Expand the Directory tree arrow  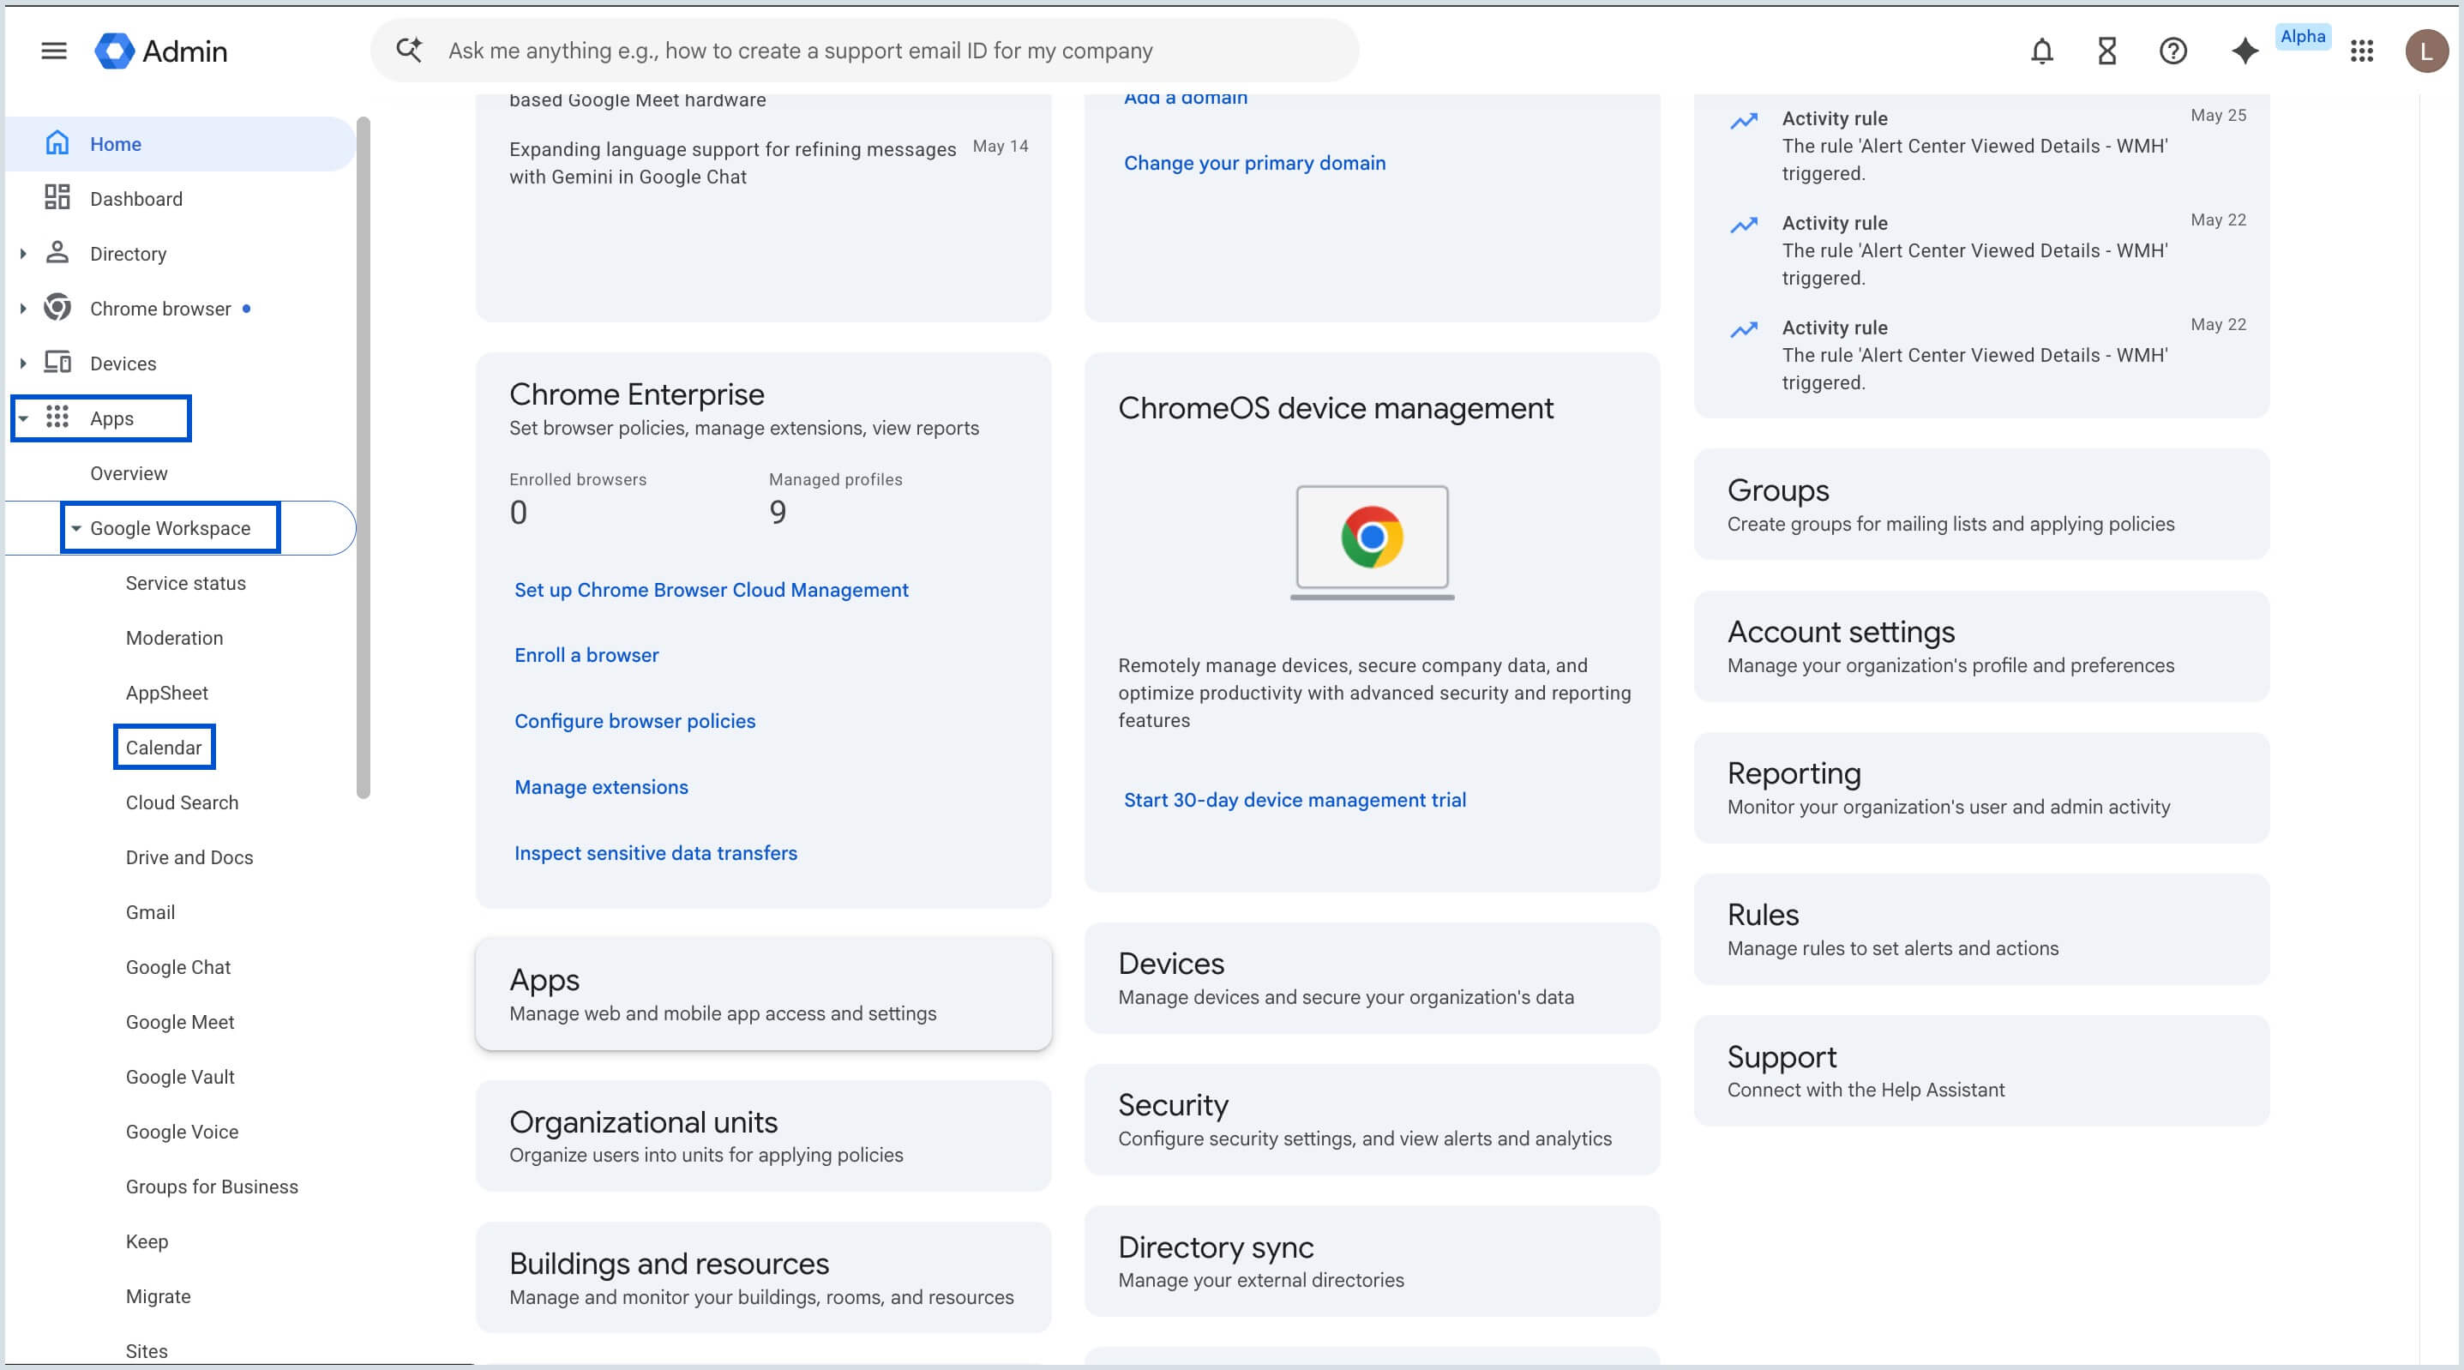tap(23, 254)
